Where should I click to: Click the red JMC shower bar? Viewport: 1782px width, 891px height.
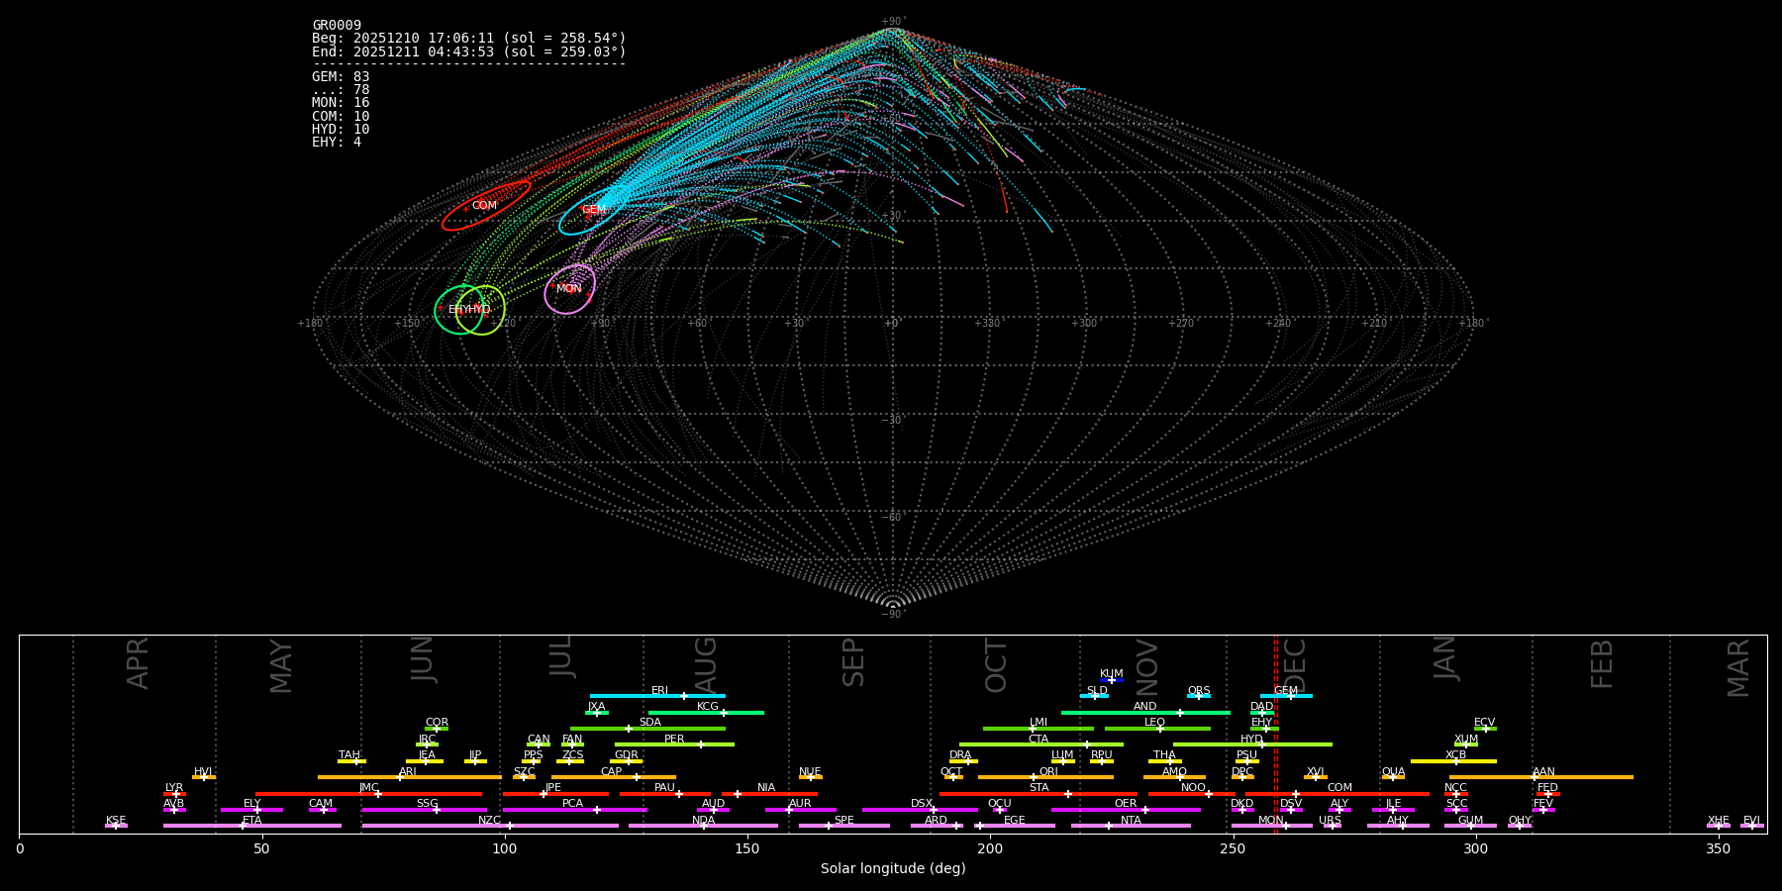coord(369,793)
